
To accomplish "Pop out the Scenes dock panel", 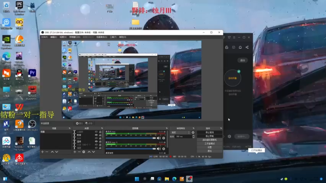I will (70, 128).
